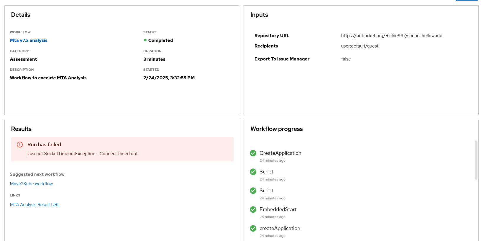Viewport: 481px width, 241px height.
Task: Click the green dot beside Completed status
Action: click(145, 40)
